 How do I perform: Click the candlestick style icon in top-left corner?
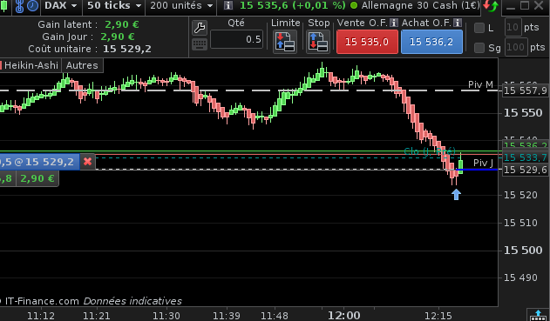(3, 6)
